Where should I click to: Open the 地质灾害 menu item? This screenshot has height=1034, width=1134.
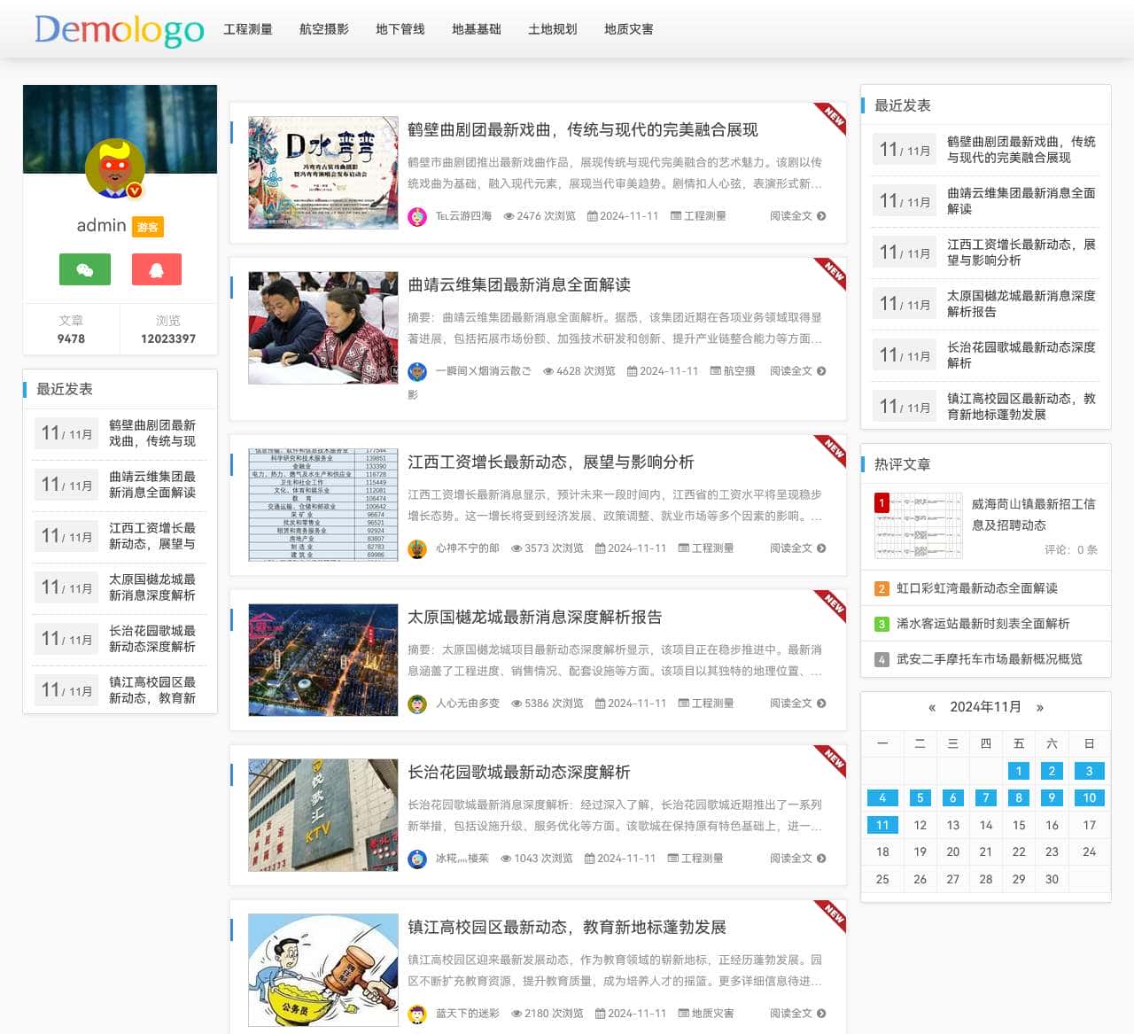tap(629, 29)
